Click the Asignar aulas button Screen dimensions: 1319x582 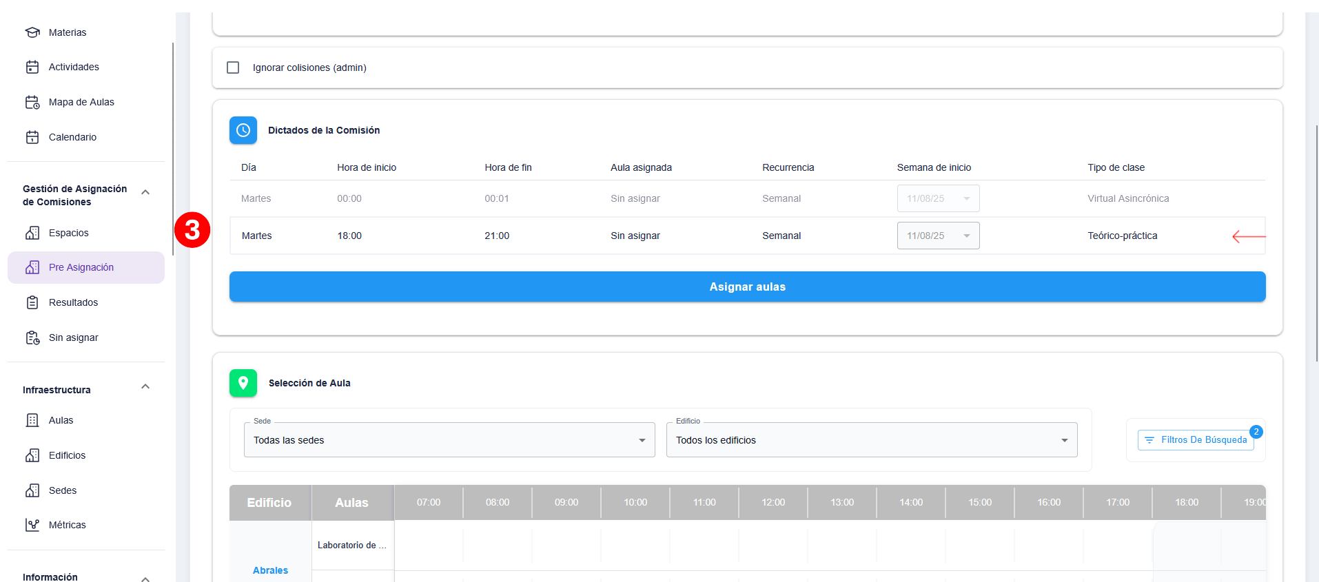(x=747, y=287)
